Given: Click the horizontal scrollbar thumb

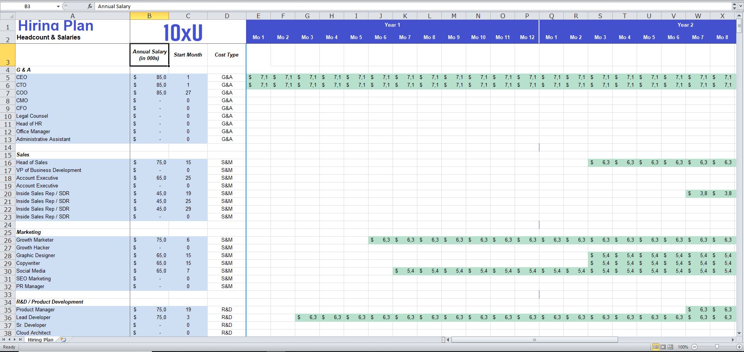Looking at the screenshot, I should click(x=534, y=340).
